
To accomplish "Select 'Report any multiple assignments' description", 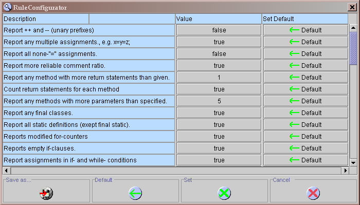I will coord(67,42).
